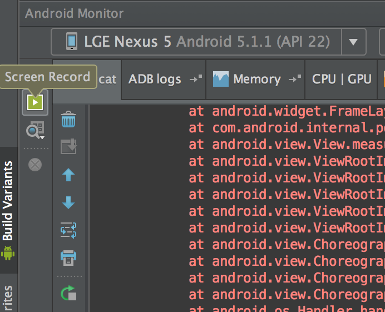Print the log using printer icon
The width and height of the screenshot is (385, 312).
[x=68, y=257]
